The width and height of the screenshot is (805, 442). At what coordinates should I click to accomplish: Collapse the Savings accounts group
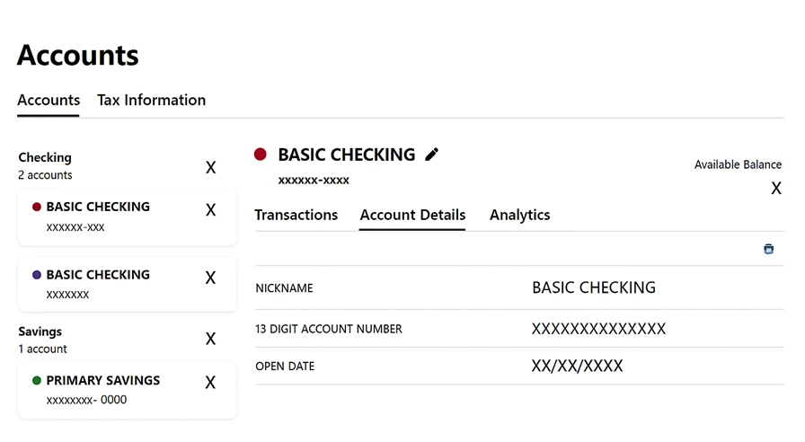(x=210, y=339)
